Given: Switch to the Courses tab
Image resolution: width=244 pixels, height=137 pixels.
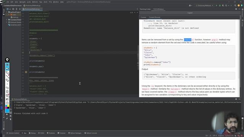Looking at the screenshot, I should point(143,17).
